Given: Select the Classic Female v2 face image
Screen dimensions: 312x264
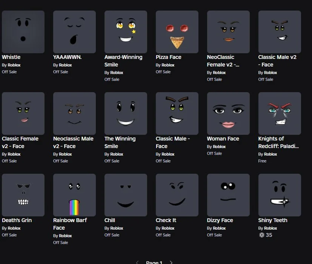Looking at the screenshot, I should click(x=23, y=113).
